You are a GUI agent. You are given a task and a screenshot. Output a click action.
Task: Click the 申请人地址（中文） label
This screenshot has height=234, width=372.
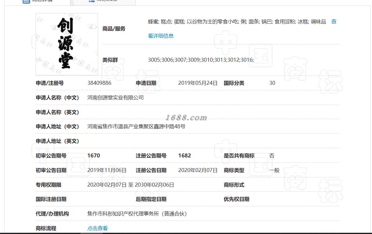click(x=58, y=126)
